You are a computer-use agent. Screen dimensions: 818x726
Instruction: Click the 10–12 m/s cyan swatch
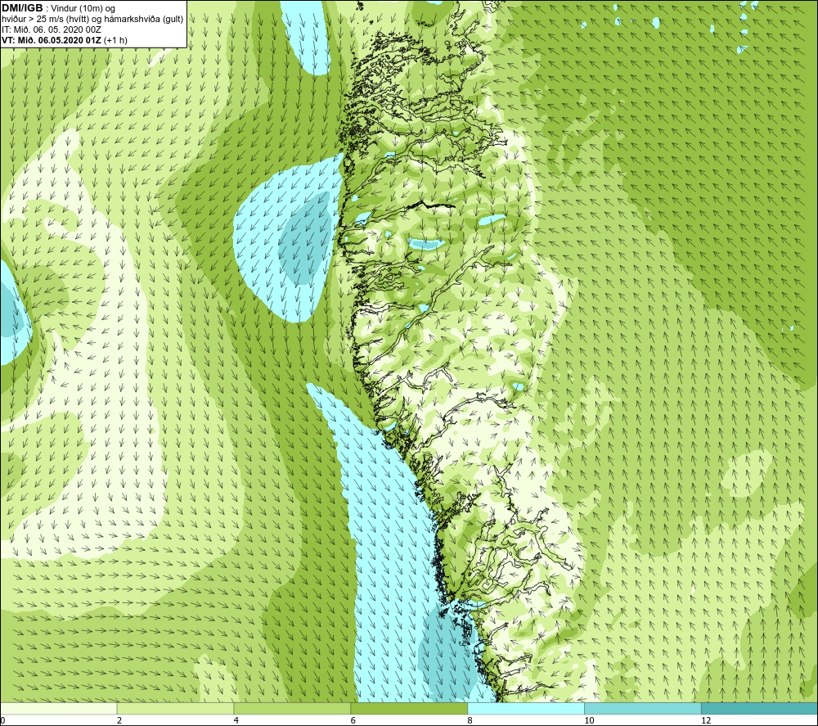pos(643,709)
